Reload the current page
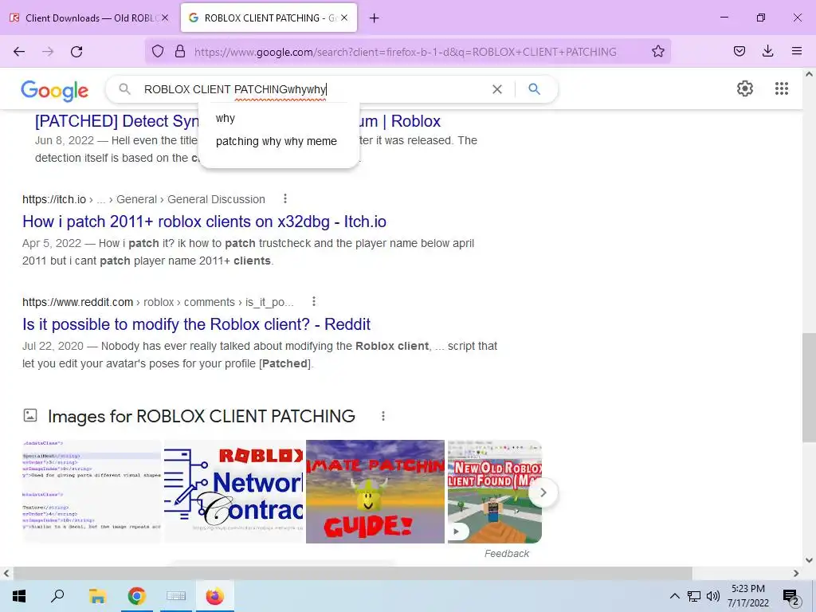 [x=76, y=52]
